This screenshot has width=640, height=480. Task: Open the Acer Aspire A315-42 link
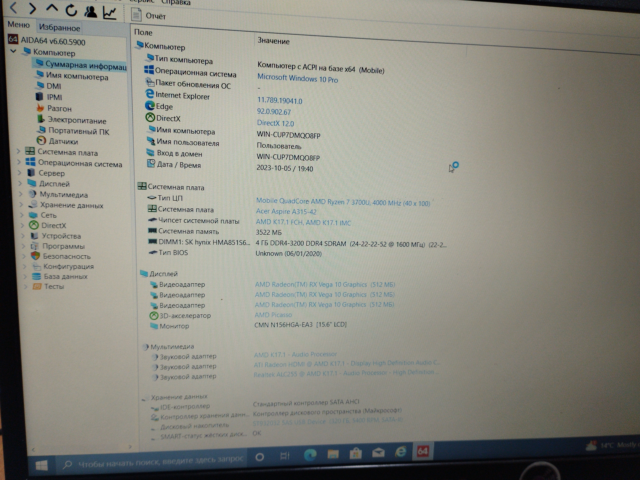[286, 211]
